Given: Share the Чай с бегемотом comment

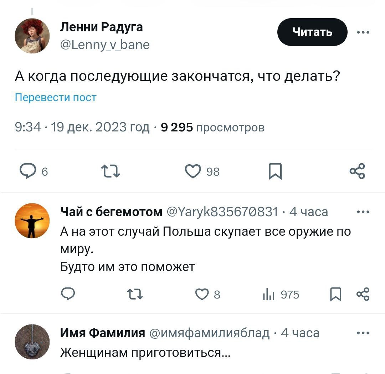Looking at the screenshot, I should (x=363, y=295).
